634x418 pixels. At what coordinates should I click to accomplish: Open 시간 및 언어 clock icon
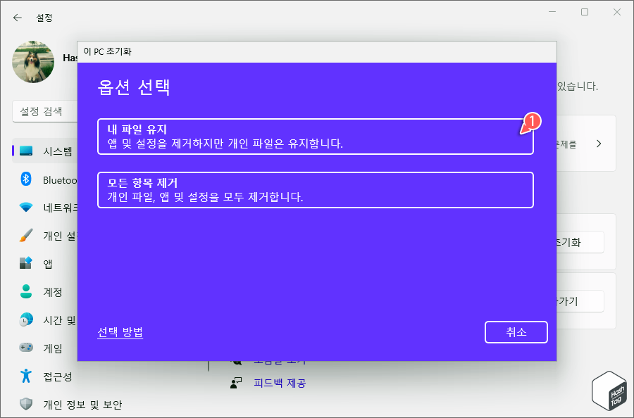(27, 319)
